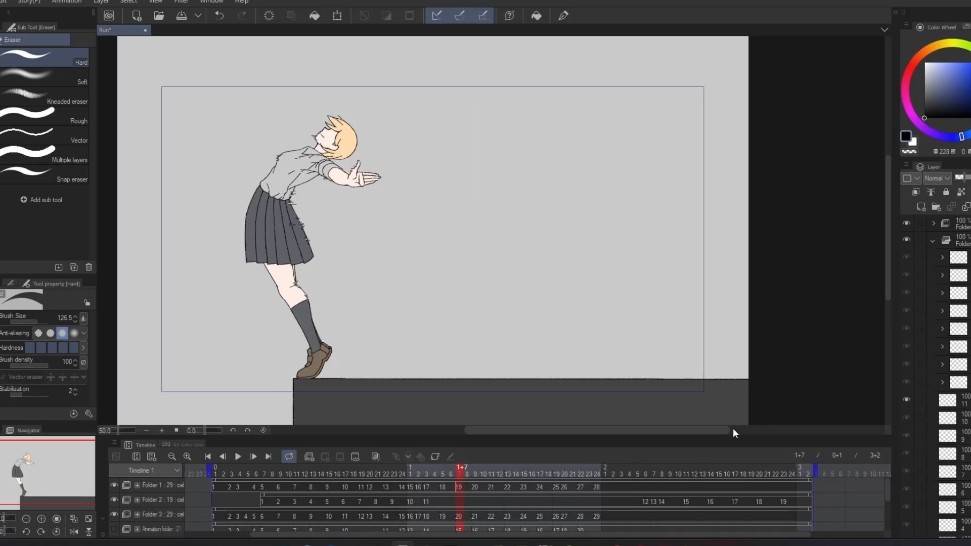Toggle visibility of the topmost Folder layer

pos(907,223)
